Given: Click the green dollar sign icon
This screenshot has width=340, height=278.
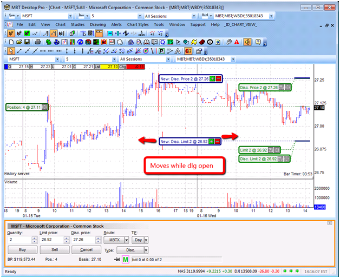Looking at the screenshot, I should coord(48,42).
